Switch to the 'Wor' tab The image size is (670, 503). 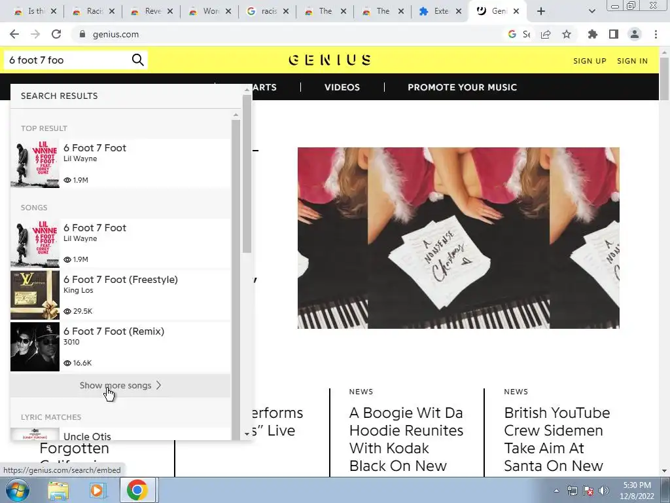coord(210,11)
